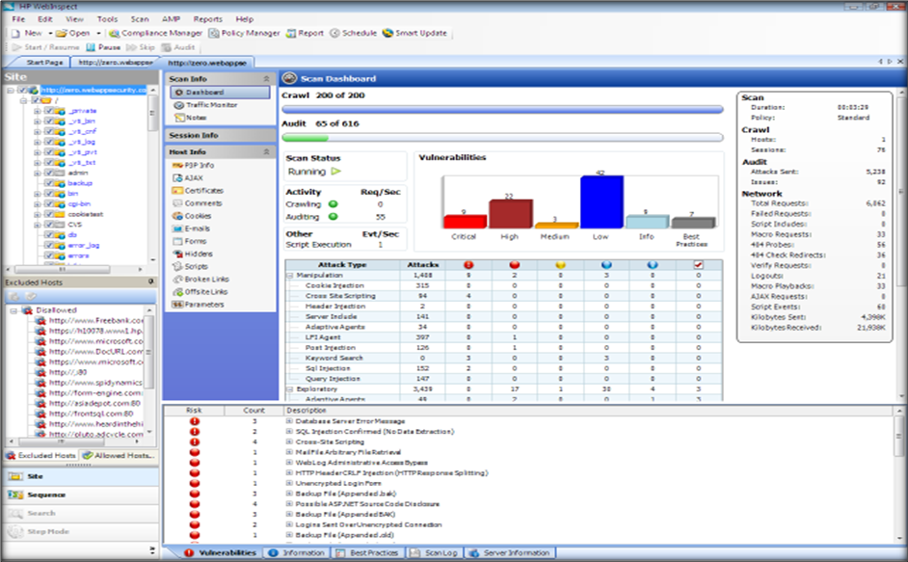This screenshot has height=562, width=908.
Task: Open Cookies under Host Info
Action: pos(192,216)
